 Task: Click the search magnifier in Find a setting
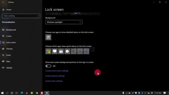click(x=38, y=16)
